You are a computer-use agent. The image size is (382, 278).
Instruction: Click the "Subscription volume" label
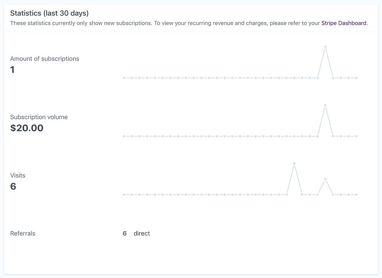tap(39, 117)
